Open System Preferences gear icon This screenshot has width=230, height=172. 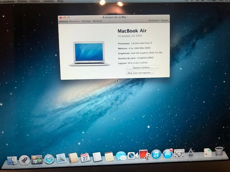pos(179,153)
